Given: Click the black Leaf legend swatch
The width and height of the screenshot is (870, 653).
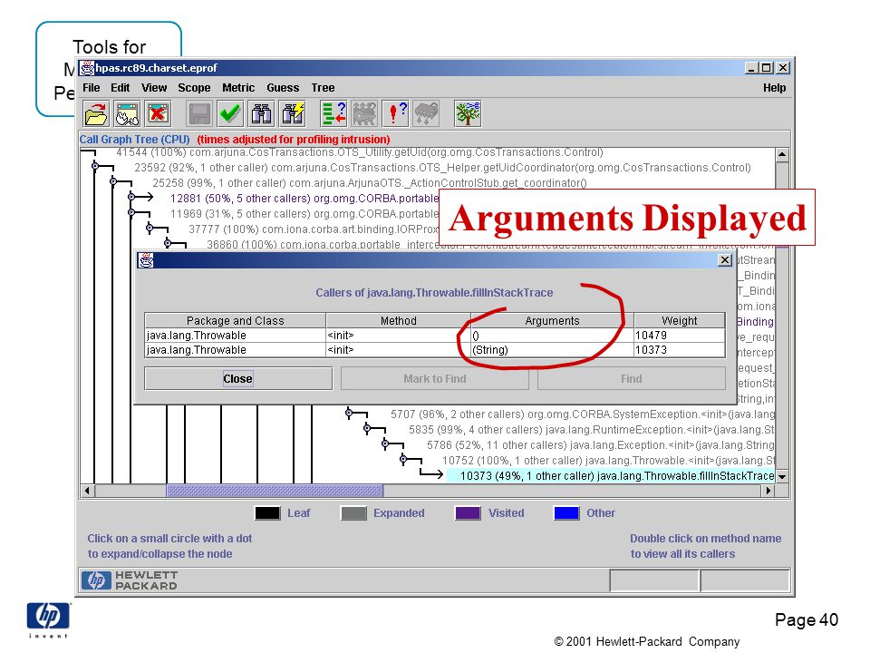Looking at the screenshot, I should (x=267, y=513).
